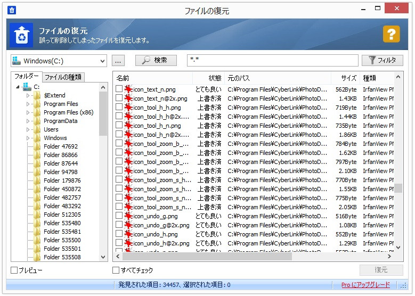Check the box for icon_tool_h_h.png
The height and width of the screenshot is (296, 415).
pos(119,108)
